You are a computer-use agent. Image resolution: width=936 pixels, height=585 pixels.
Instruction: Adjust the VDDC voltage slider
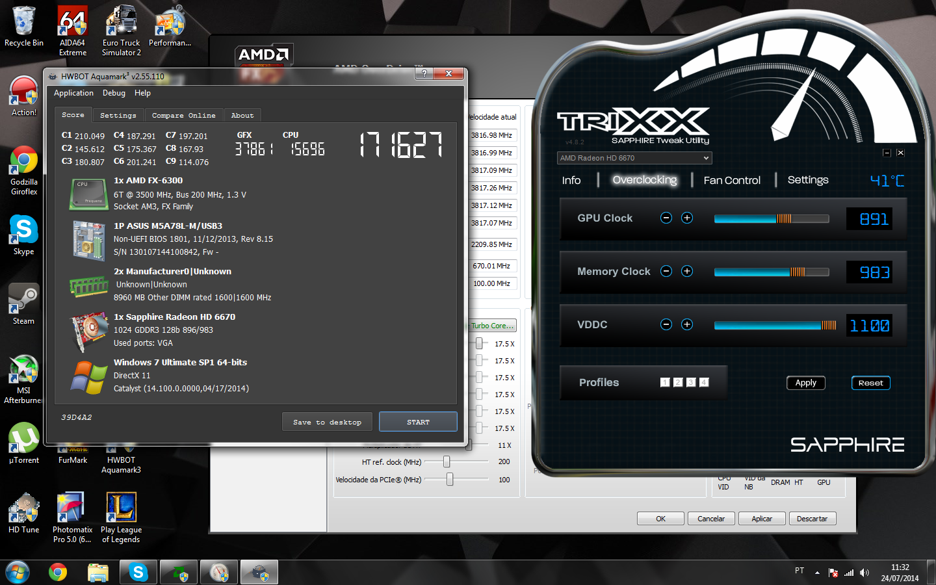(x=775, y=325)
